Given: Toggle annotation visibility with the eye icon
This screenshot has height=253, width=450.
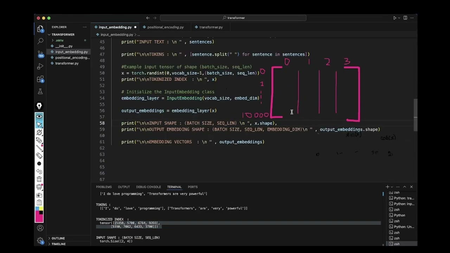Looking at the screenshot, I should point(39,117).
